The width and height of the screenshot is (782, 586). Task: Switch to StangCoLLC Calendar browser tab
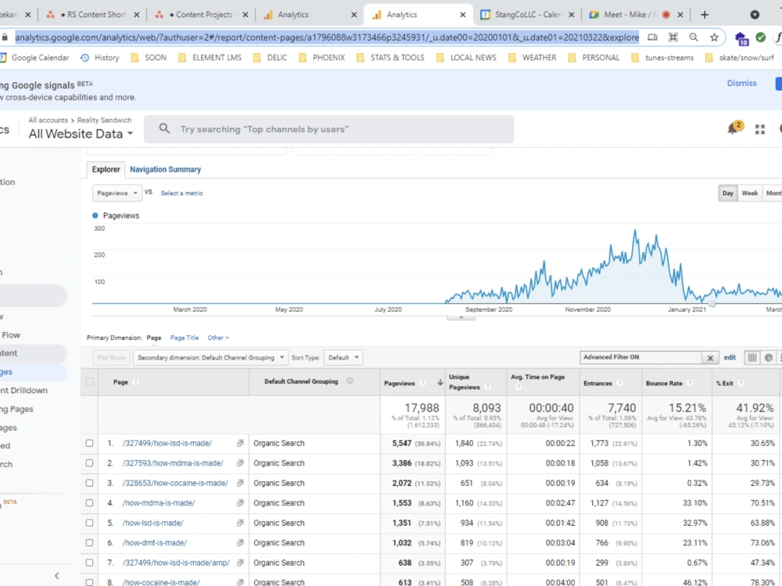[x=529, y=15]
